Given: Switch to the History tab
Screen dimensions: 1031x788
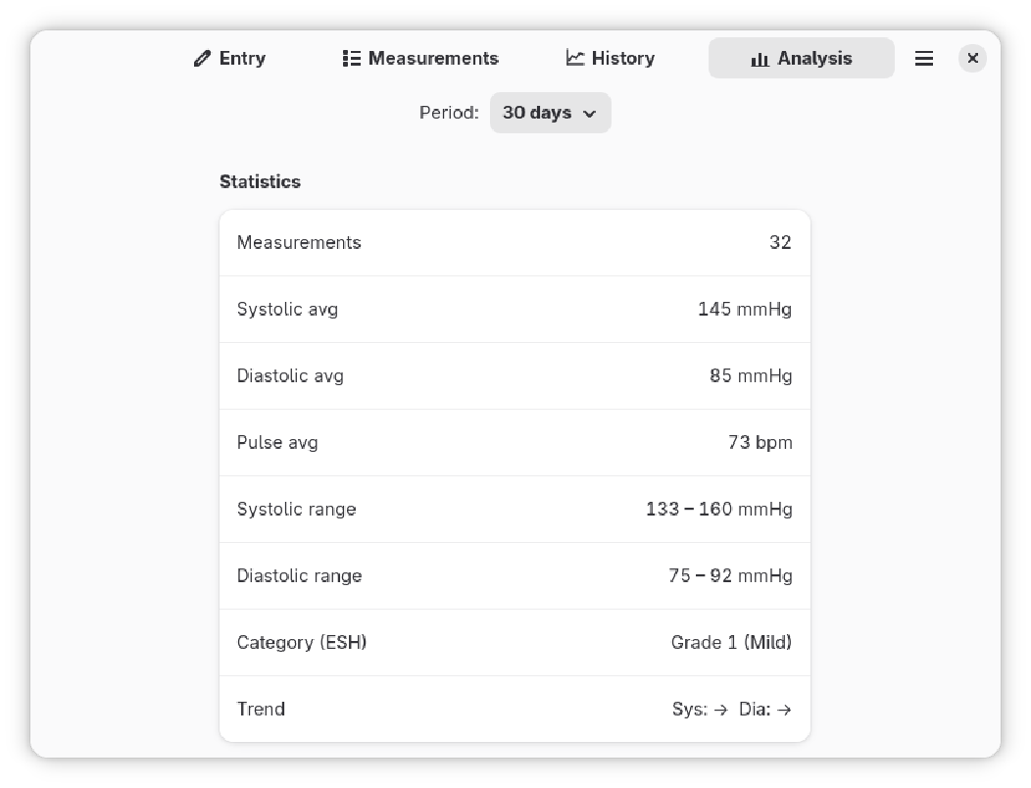Looking at the screenshot, I should point(611,59).
